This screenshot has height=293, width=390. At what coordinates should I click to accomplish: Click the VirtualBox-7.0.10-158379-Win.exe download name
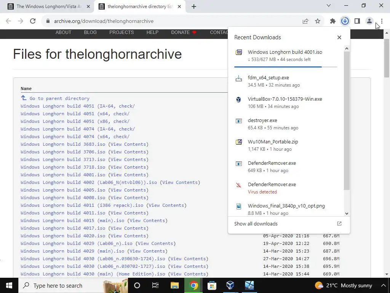[x=285, y=99]
